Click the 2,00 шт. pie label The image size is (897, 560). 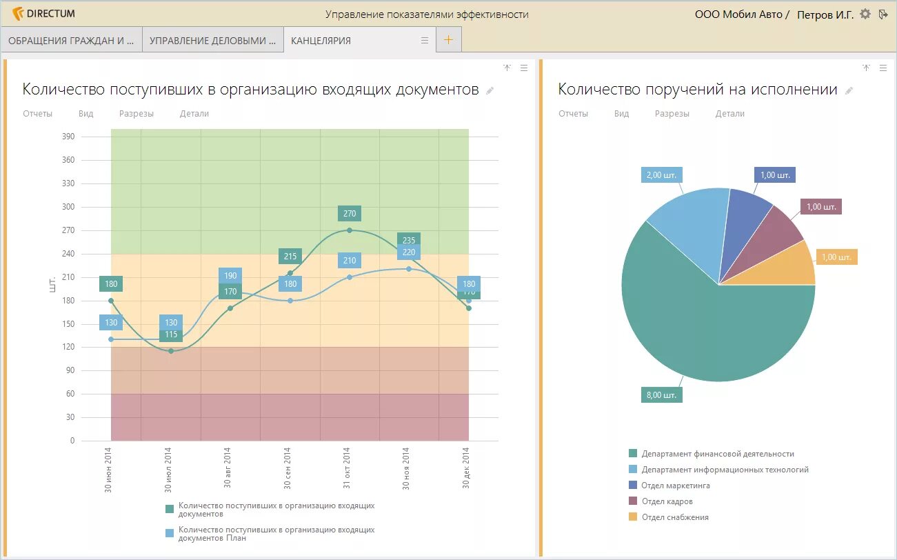click(x=663, y=174)
